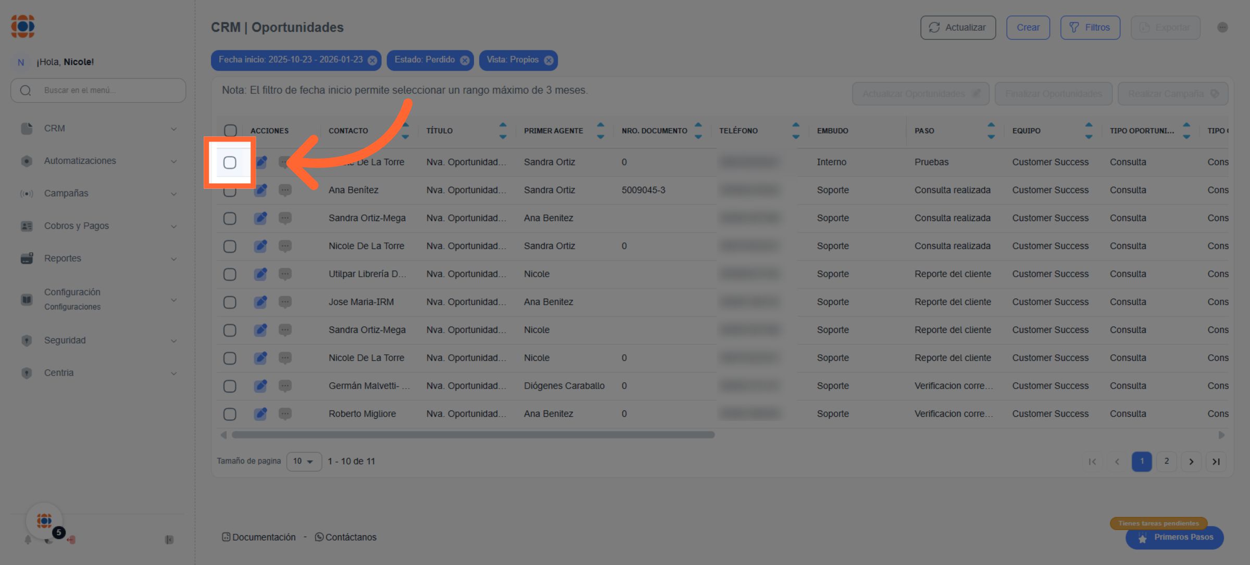Click edit icon for Ana Benítez row
This screenshot has width=1250, height=565.
(260, 190)
